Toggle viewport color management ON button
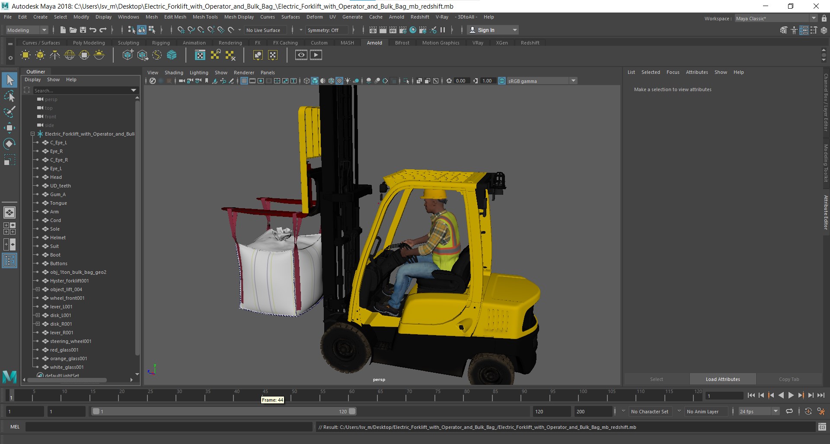 [502, 81]
